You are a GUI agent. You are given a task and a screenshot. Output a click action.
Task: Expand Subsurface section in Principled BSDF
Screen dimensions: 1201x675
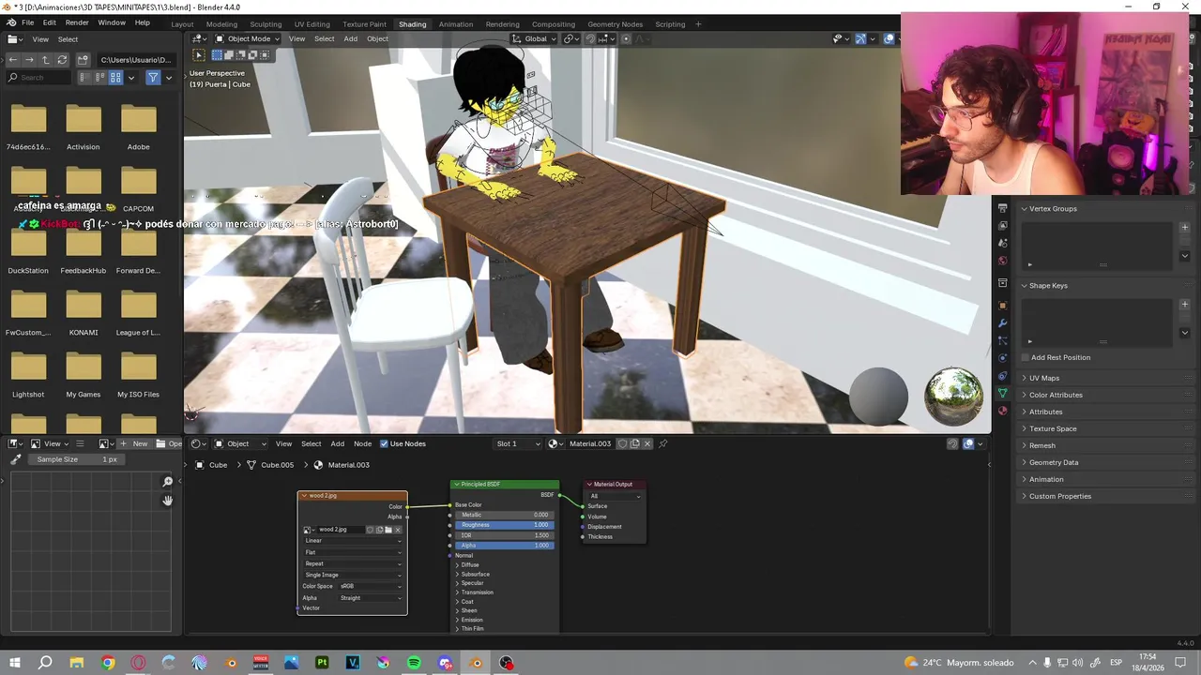pos(473,574)
